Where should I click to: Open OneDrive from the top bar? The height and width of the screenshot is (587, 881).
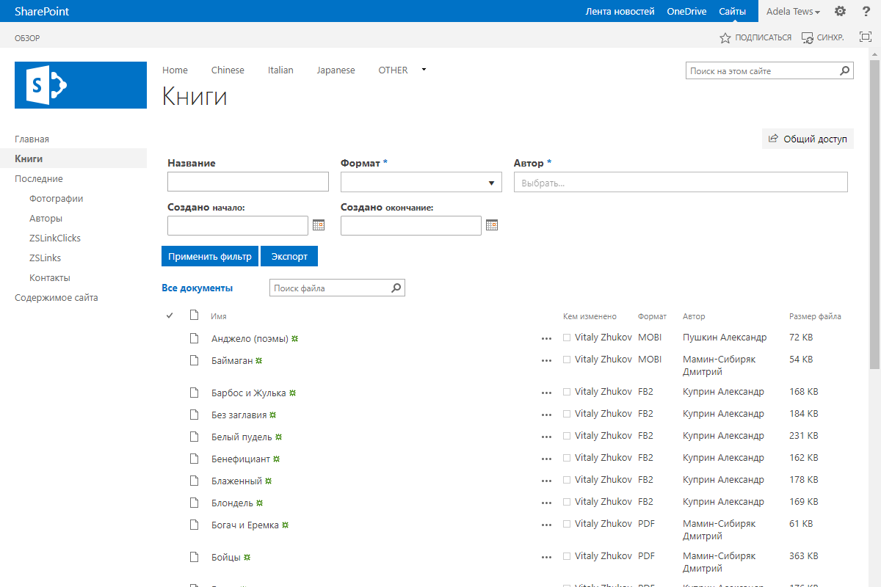tap(686, 11)
